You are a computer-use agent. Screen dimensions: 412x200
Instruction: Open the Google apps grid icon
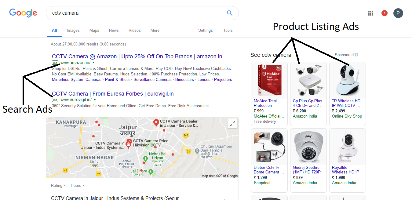coord(371,13)
